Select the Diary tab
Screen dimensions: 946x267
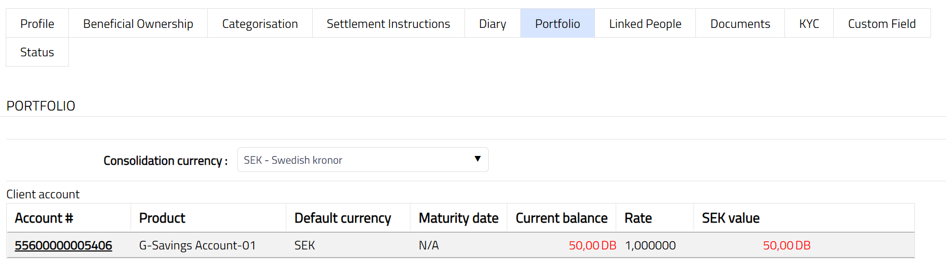[492, 24]
